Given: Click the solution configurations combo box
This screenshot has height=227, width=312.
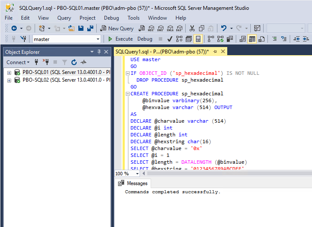Looking at the screenshot, I should click(x=286, y=28).
